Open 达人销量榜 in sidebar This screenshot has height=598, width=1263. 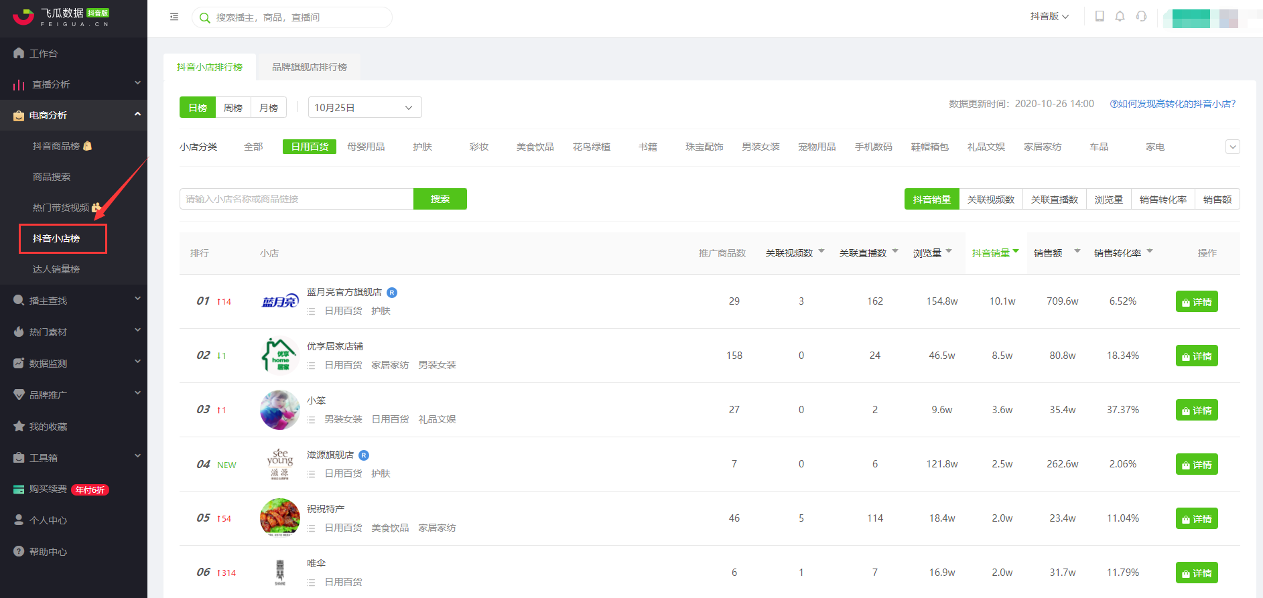[x=56, y=269]
